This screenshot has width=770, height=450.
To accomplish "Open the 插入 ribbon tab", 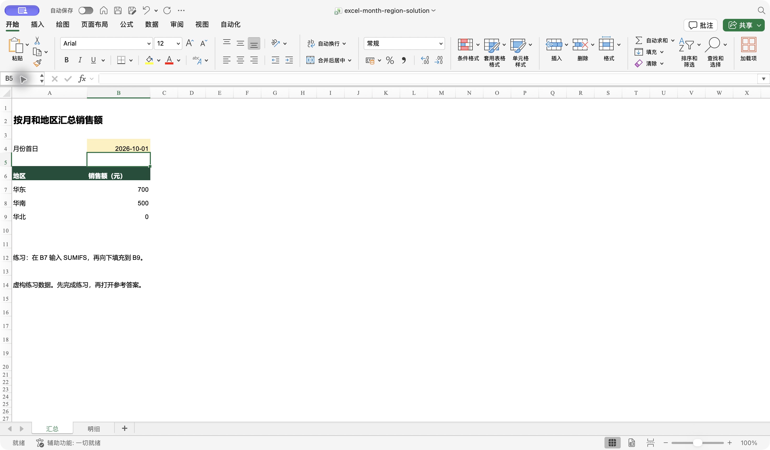I will click(37, 24).
